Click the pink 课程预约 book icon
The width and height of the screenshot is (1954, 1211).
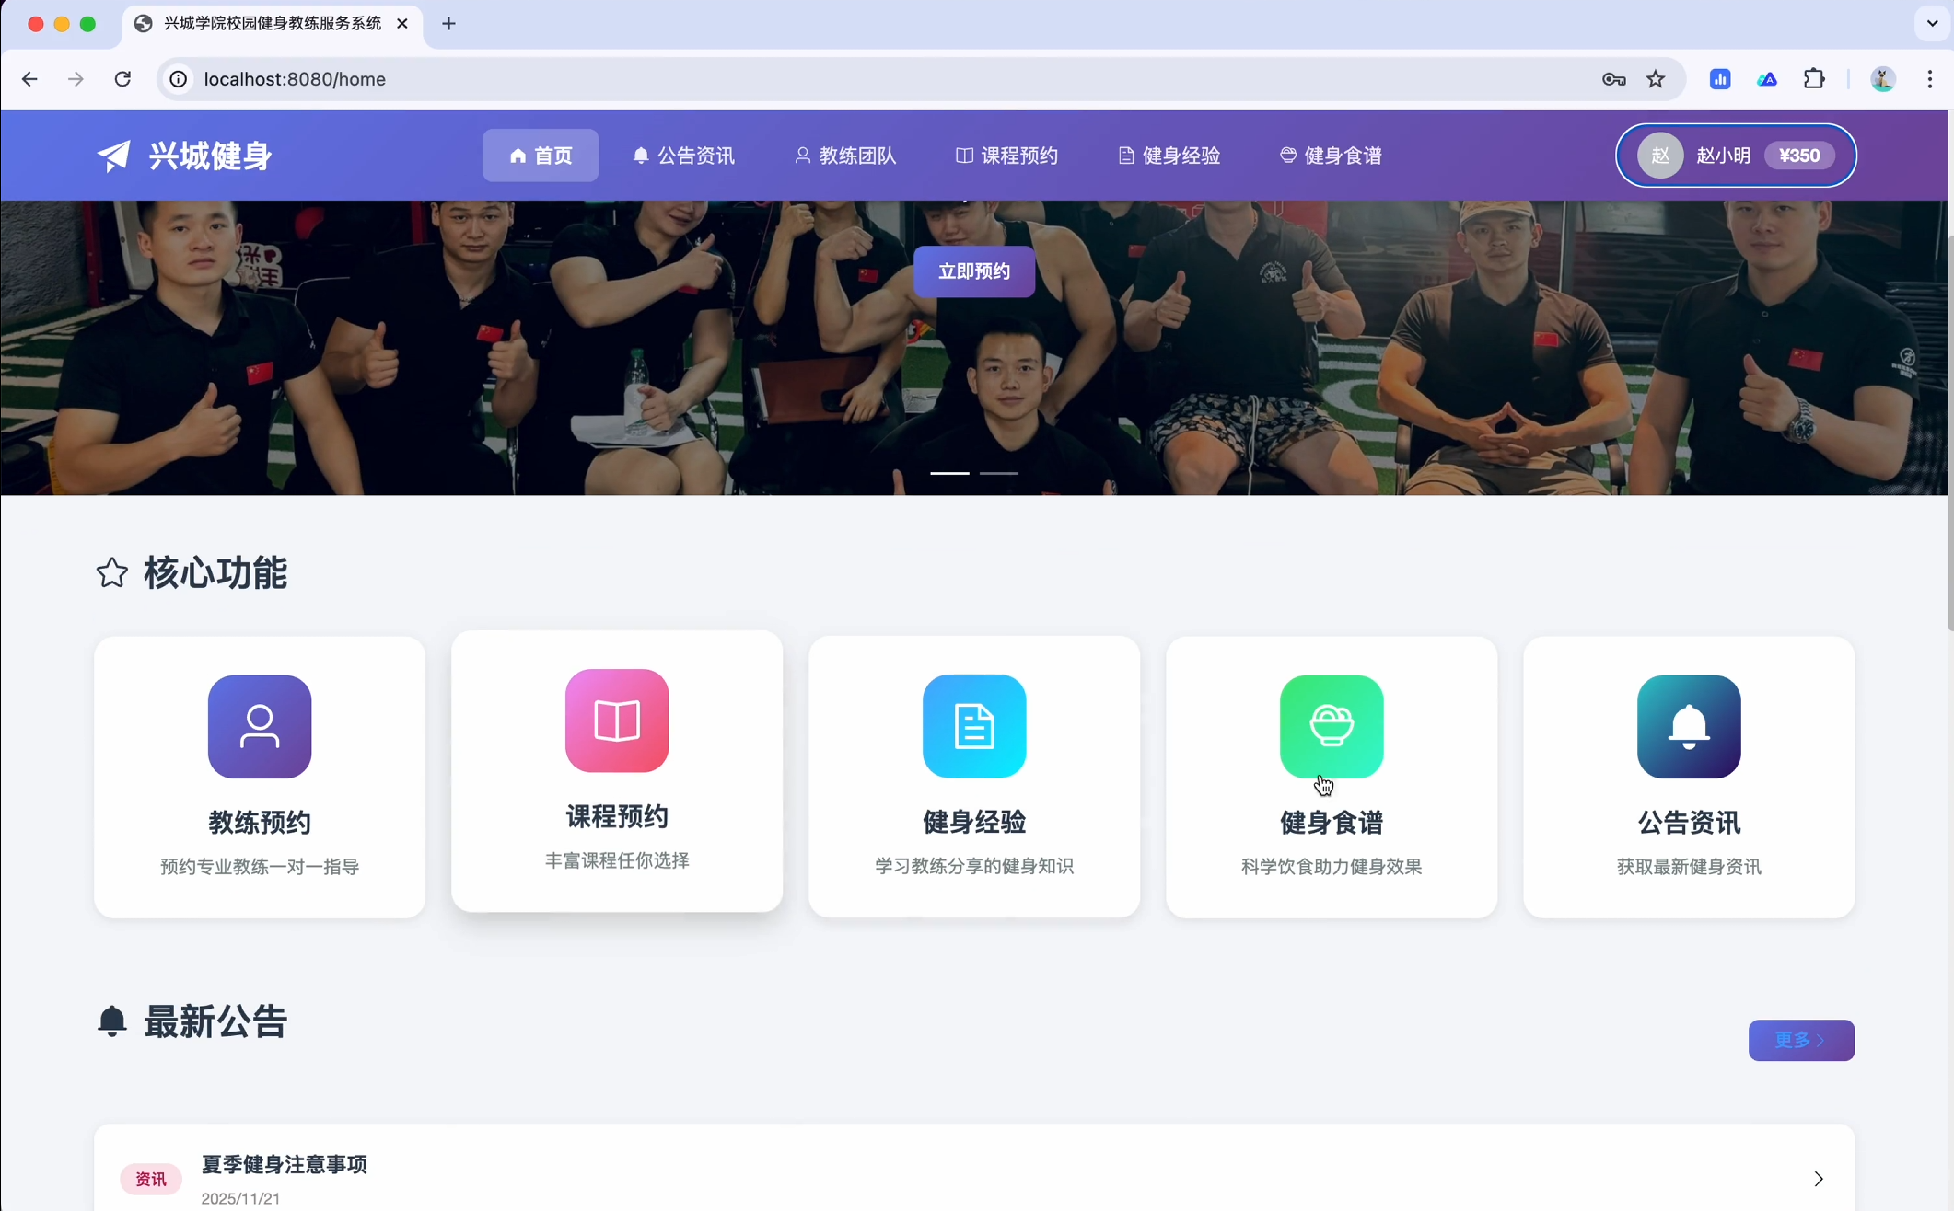617,721
